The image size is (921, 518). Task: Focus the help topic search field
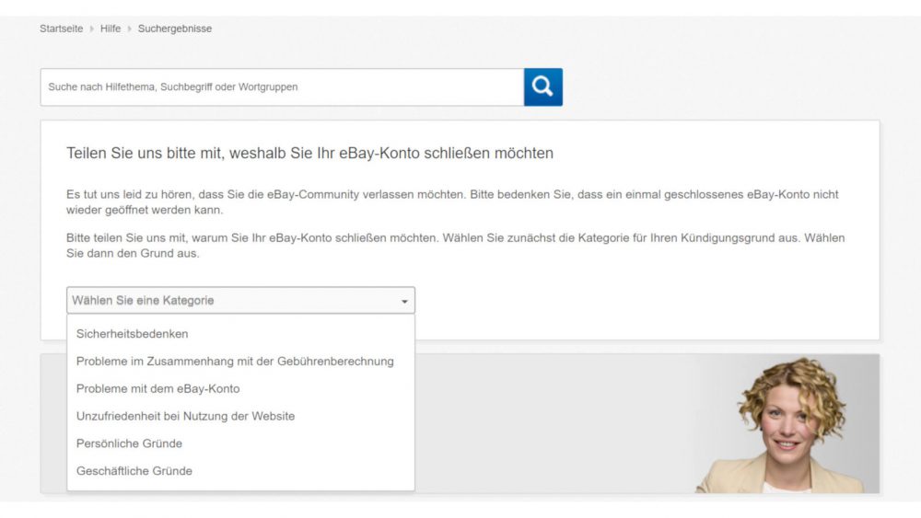[282, 86]
